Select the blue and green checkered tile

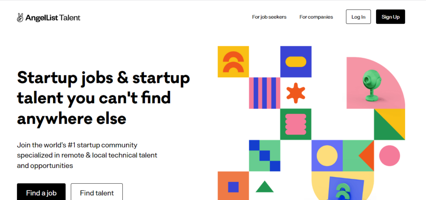(x=265, y=156)
